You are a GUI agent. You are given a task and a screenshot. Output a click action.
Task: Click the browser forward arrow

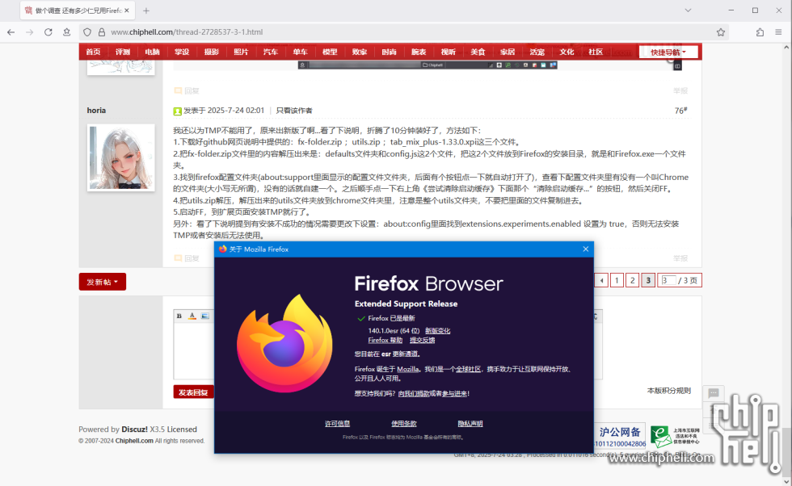(29, 31)
